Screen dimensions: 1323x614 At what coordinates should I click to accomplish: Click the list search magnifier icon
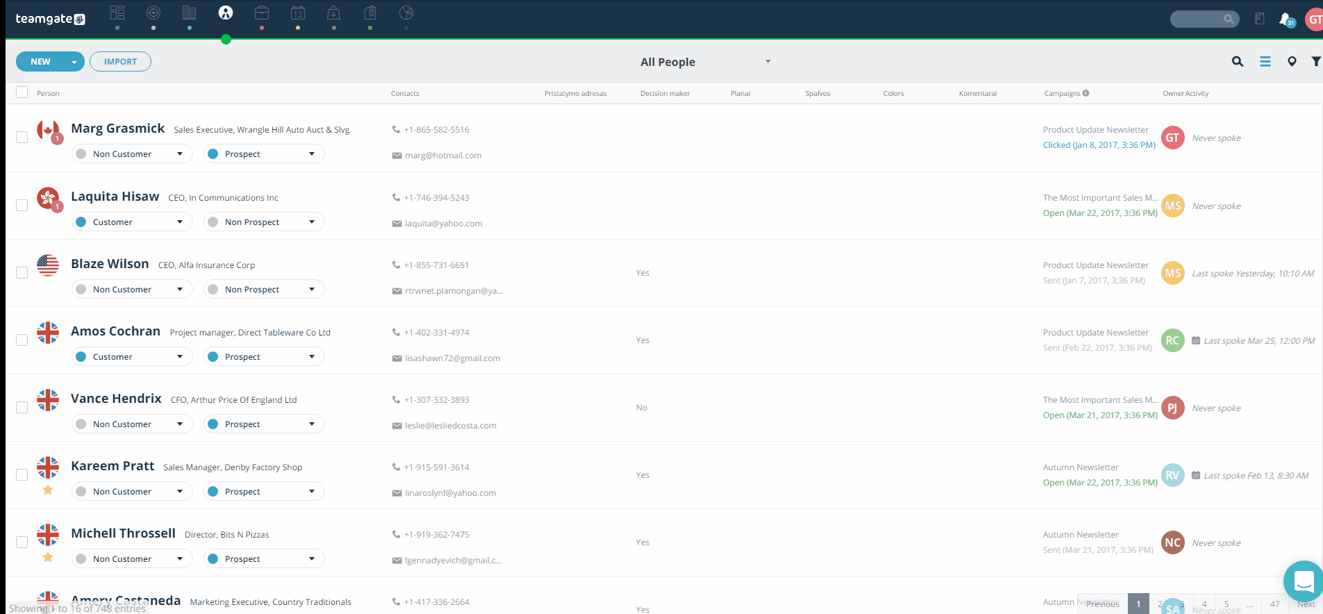coord(1238,61)
